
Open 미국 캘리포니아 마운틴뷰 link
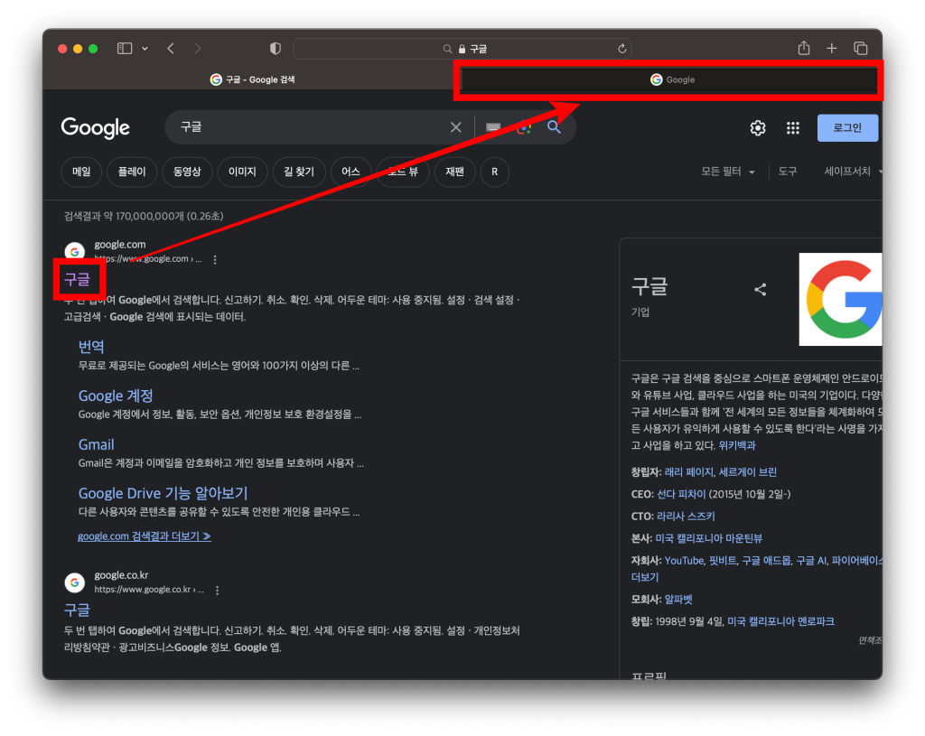pyautogui.click(x=709, y=538)
